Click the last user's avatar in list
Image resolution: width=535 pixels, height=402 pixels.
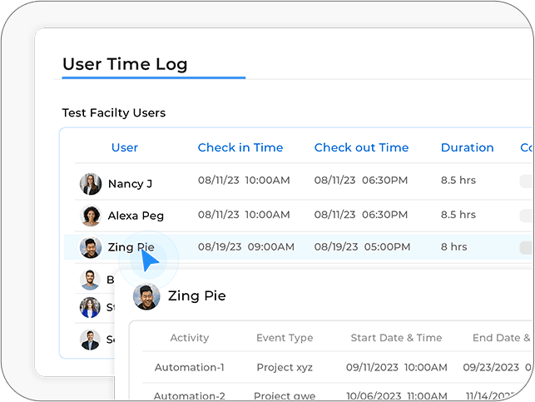[x=90, y=340]
